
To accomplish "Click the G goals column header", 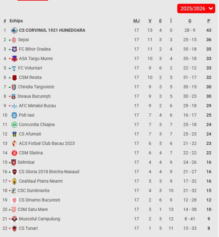I will (190, 21).
